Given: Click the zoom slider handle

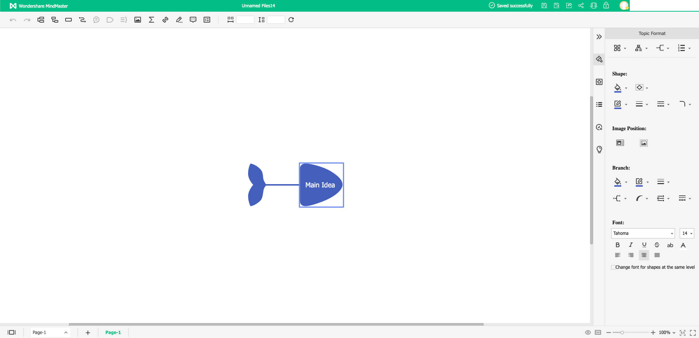Looking at the screenshot, I should coord(622,333).
